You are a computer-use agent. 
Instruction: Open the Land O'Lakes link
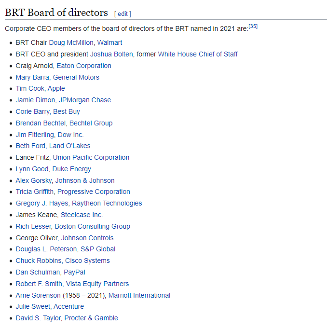coord(69,146)
